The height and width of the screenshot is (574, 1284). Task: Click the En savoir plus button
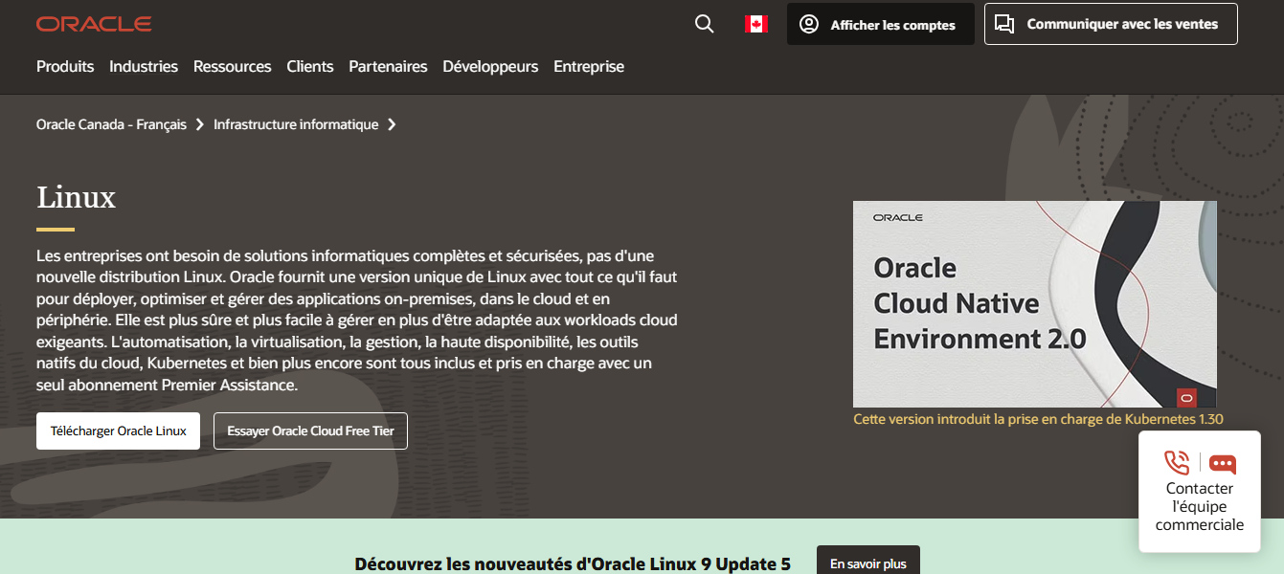point(867,563)
